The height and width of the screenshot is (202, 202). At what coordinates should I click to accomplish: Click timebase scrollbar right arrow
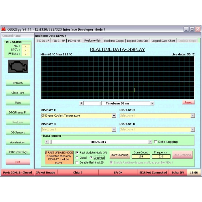pyautogui.click(x=152, y=103)
